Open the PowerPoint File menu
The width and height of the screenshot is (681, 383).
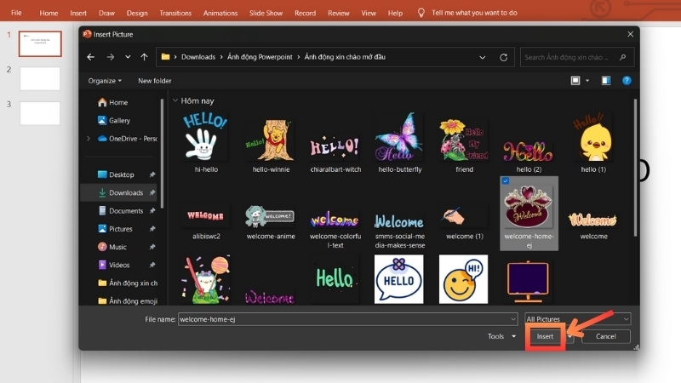[x=16, y=13]
